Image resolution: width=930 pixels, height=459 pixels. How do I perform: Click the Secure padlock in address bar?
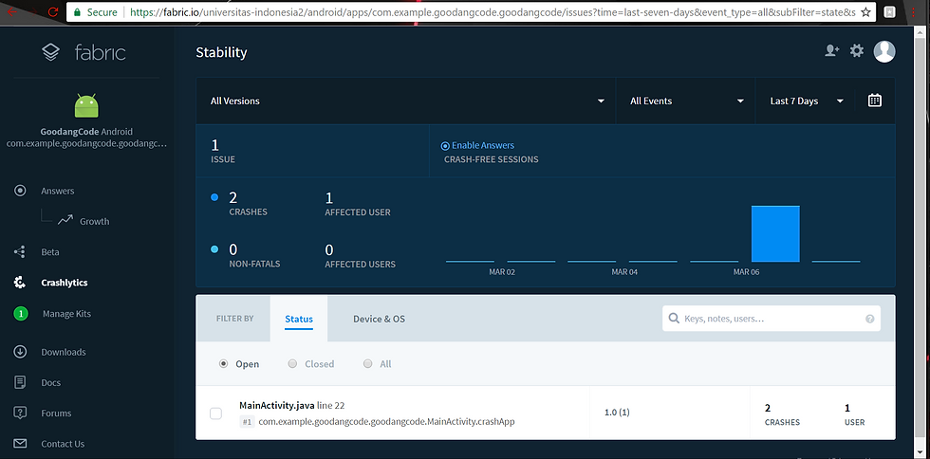coord(77,12)
